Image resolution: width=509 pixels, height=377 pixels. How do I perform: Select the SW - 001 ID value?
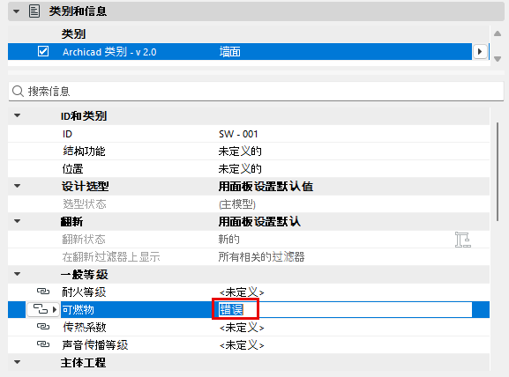click(x=238, y=134)
